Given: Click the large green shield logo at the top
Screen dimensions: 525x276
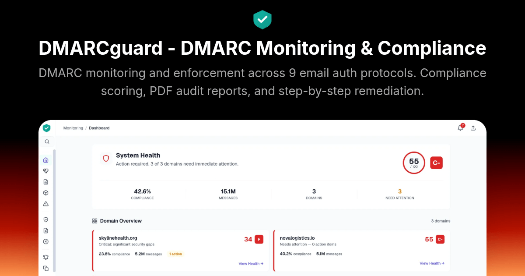Looking at the screenshot, I should [x=262, y=20].
